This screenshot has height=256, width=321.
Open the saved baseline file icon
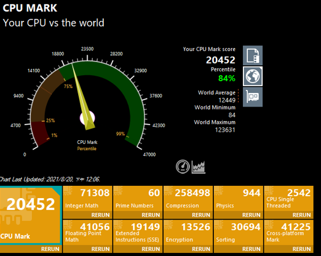pyautogui.click(x=253, y=55)
